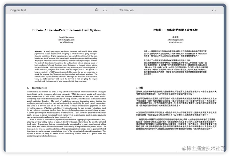Click the '1. 介紹' heading in translation

(140, 88)
